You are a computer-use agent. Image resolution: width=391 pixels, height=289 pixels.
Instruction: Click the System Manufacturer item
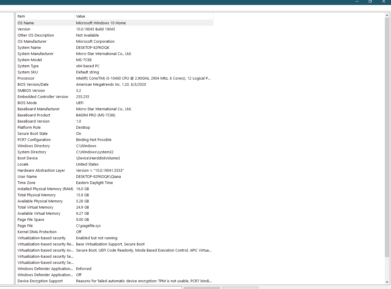pyautogui.click(x=35, y=54)
